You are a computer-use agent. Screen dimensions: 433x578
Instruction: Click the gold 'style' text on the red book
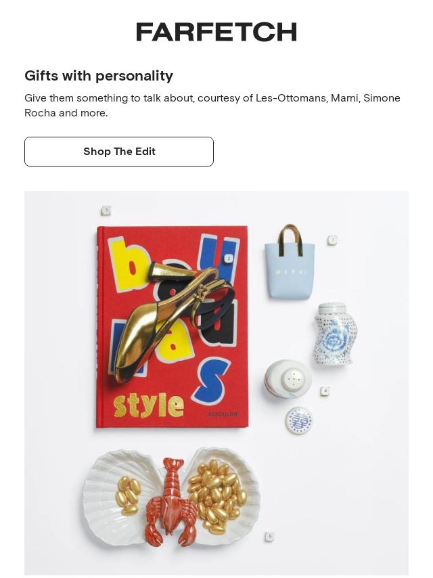(149, 406)
